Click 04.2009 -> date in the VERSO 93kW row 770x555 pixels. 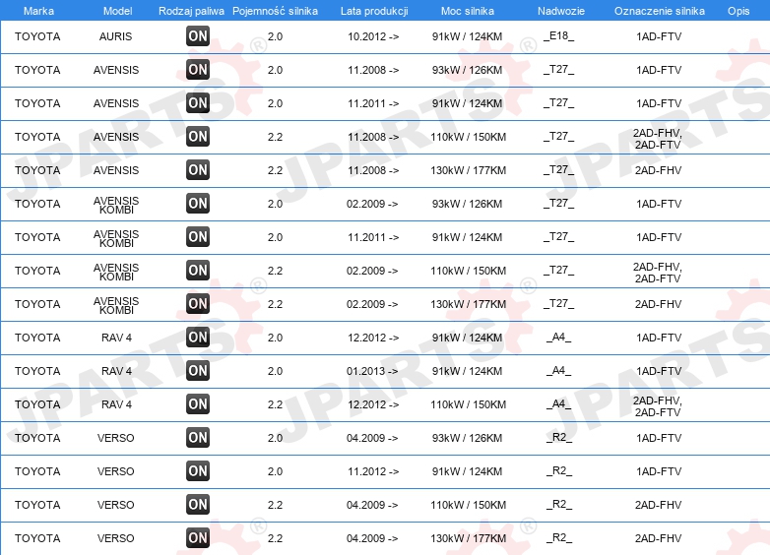[372, 438]
